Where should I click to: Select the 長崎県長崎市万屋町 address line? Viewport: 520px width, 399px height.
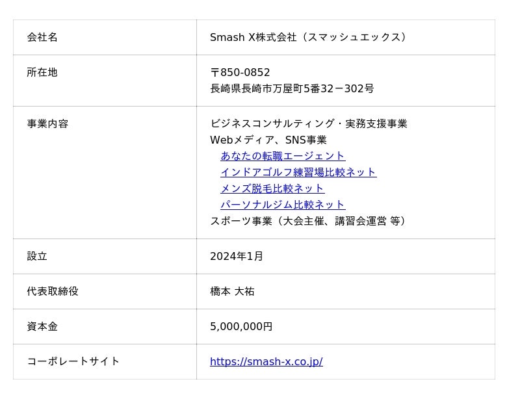tap(292, 88)
